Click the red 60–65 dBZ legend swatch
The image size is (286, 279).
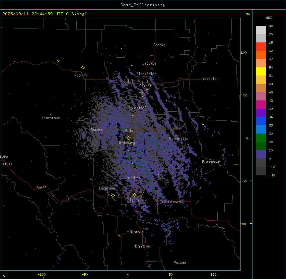click(x=261, y=46)
